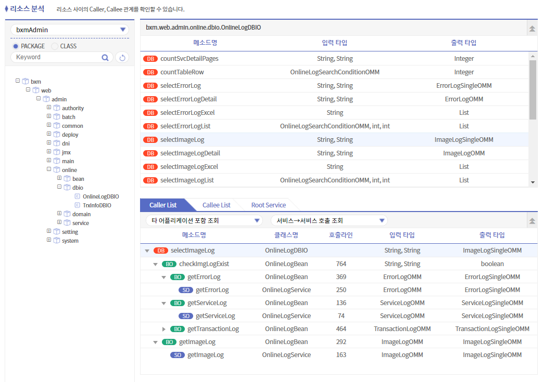The width and height of the screenshot is (543, 382).
Task: Collapse the BO getImageLog caller row
Action: coord(156,343)
